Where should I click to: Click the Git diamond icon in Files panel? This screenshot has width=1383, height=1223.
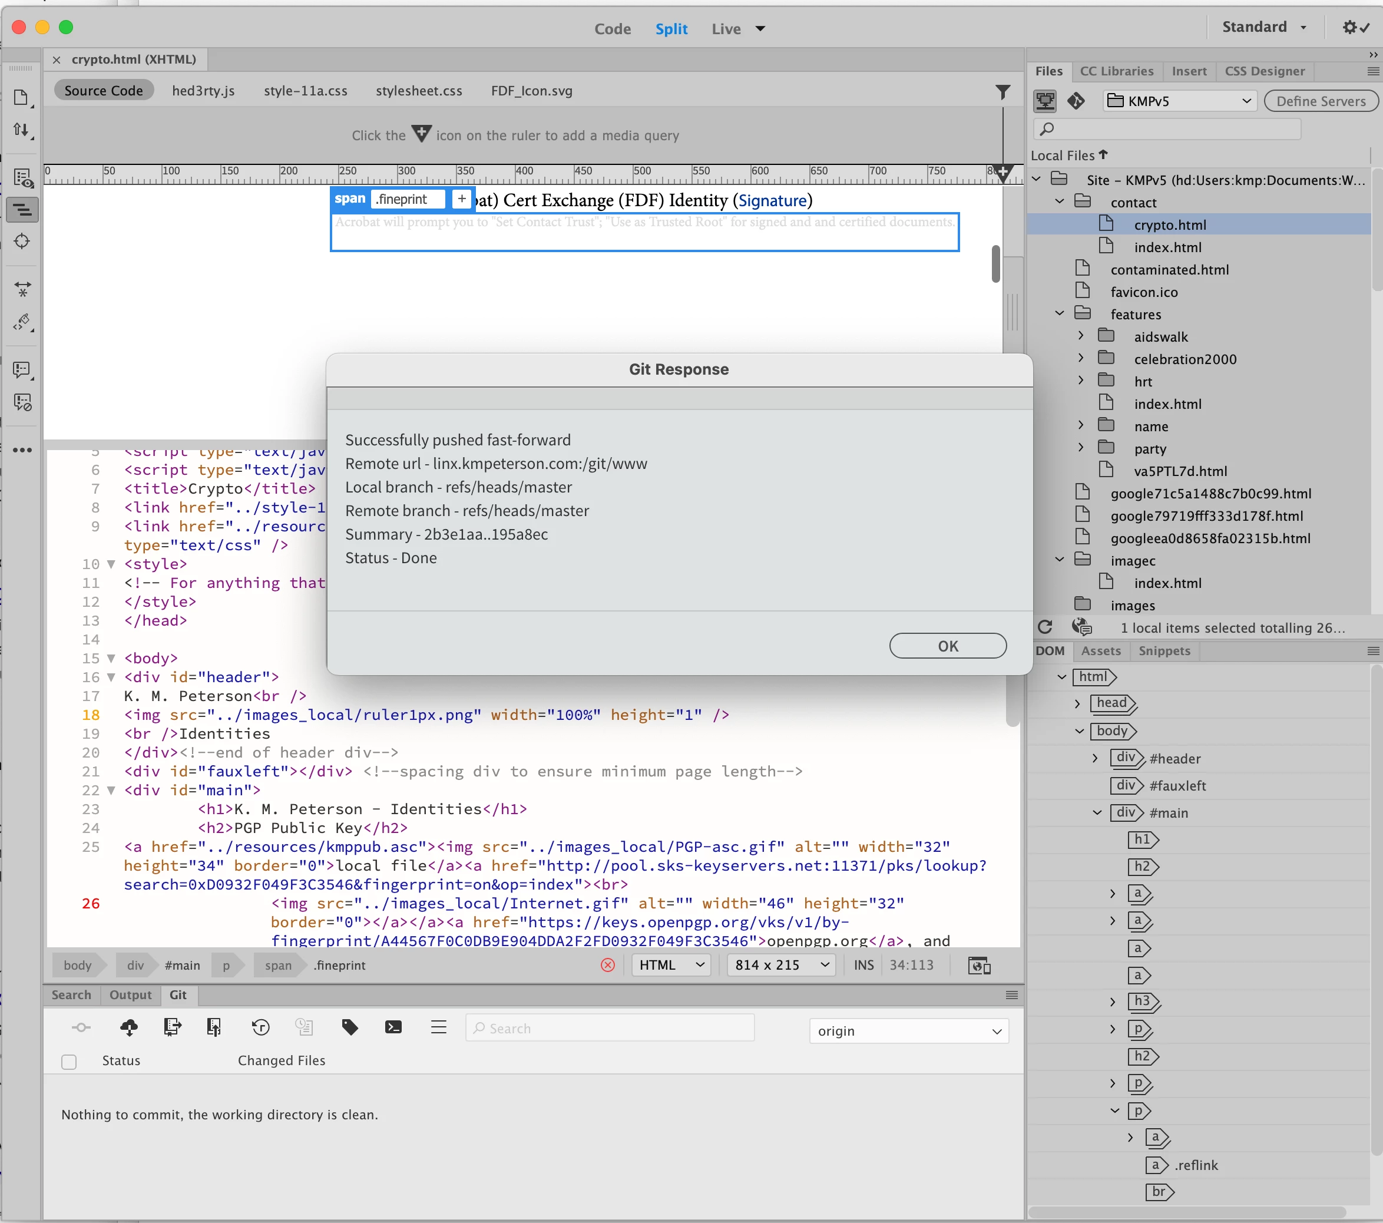point(1076,101)
